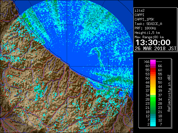Viewport: 178px width, 133px height.
Task: Click the date '26 MAR 2018 JST'
Action: pos(155,48)
